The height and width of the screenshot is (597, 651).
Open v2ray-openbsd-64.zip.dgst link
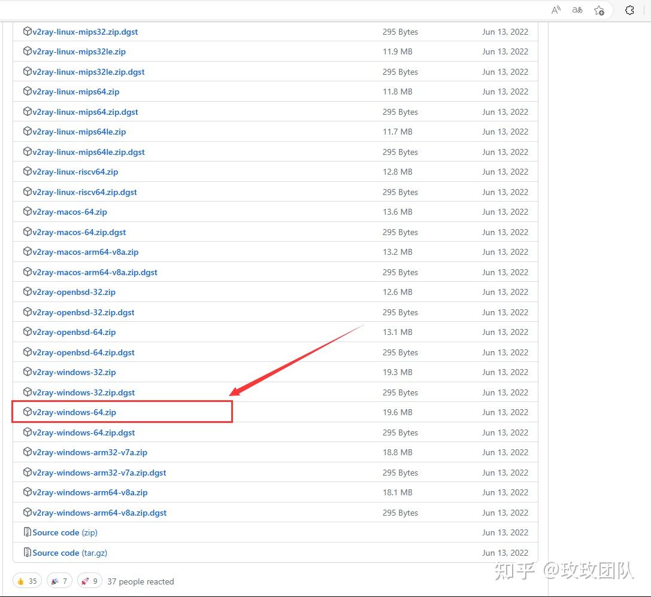click(83, 352)
